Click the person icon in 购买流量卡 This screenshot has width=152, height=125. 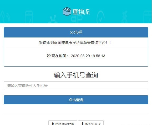83,124
